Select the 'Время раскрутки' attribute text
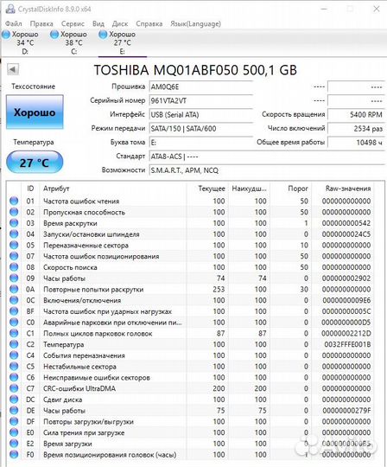Image resolution: width=387 pixels, height=467 pixels. pos(70,223)
